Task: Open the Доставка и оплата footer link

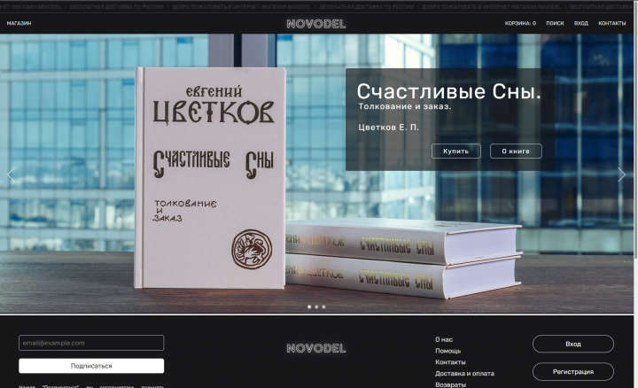Action: click(x=464, y=373)
